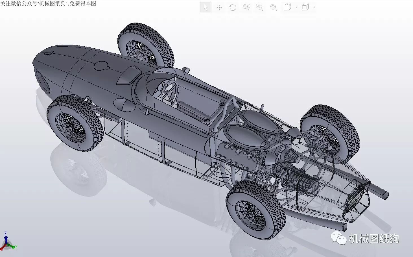Choose the zoom to area tool
Screen dimensions: 413x257
point(259,7)
